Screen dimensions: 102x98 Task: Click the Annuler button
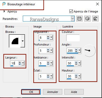[x=52, y=92]
